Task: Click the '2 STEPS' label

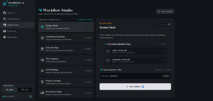Action: tap(163, 44)
